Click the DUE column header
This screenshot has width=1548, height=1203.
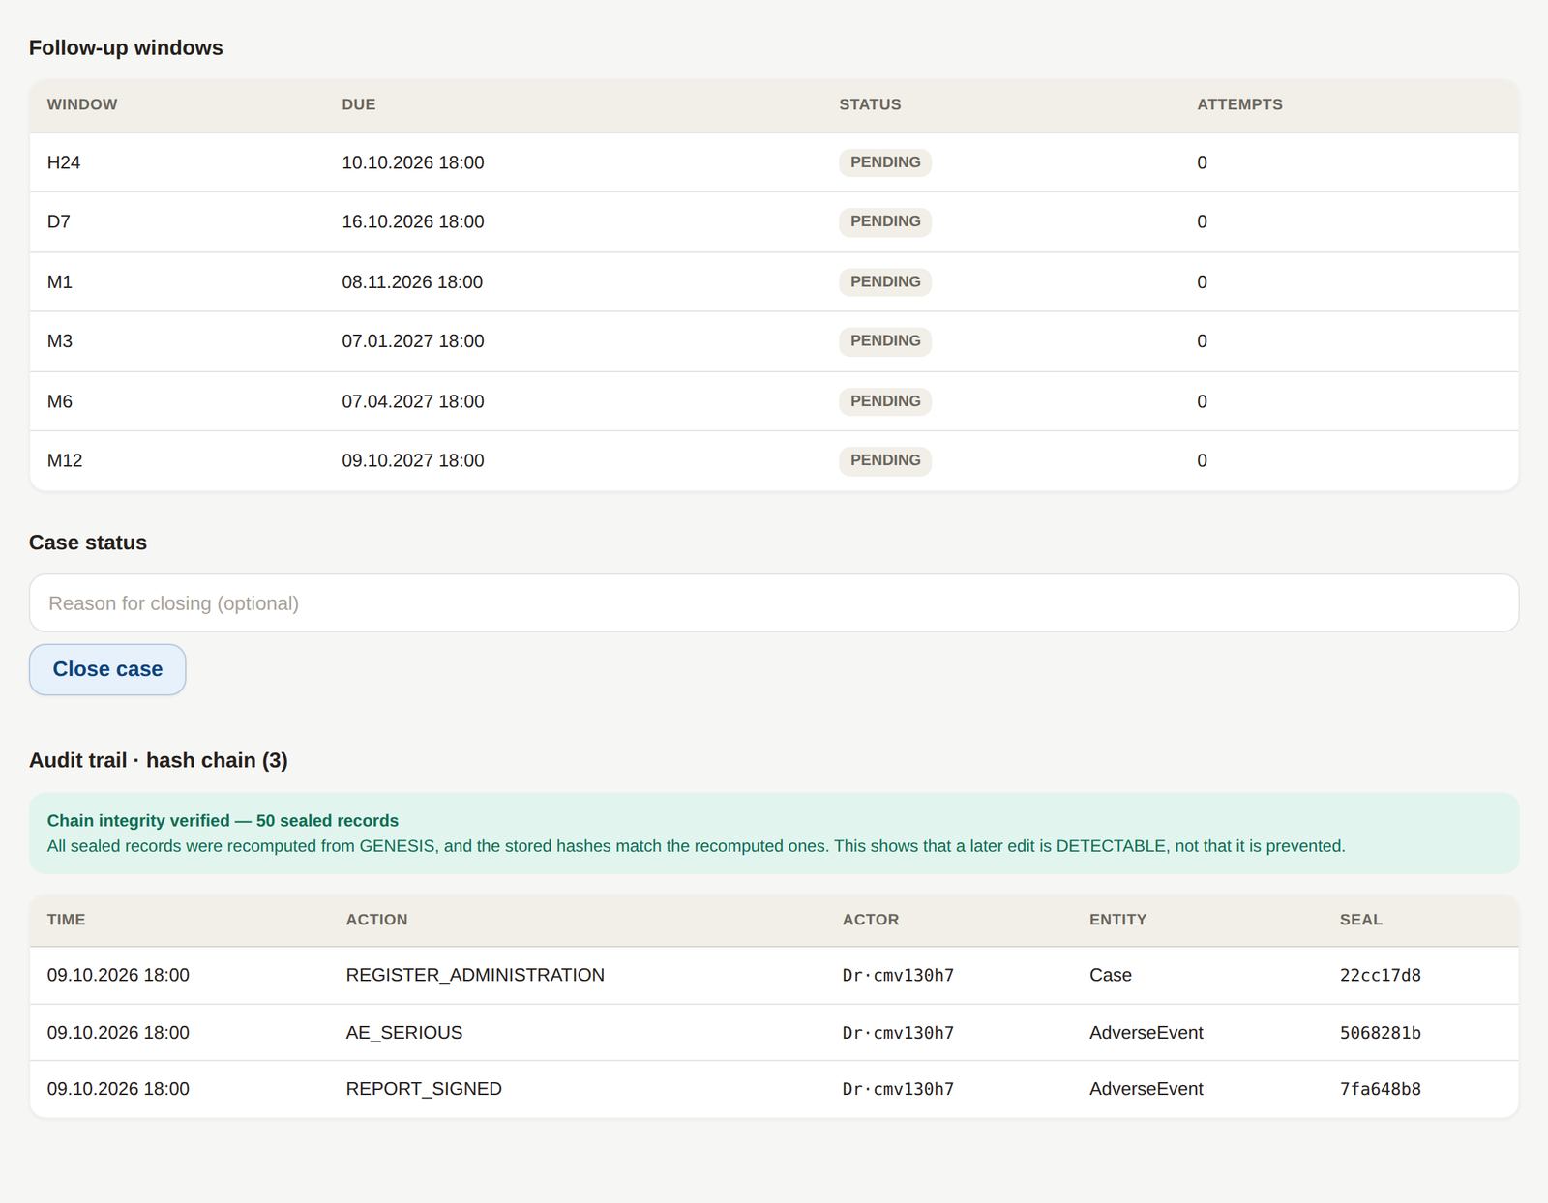point(359,104)
